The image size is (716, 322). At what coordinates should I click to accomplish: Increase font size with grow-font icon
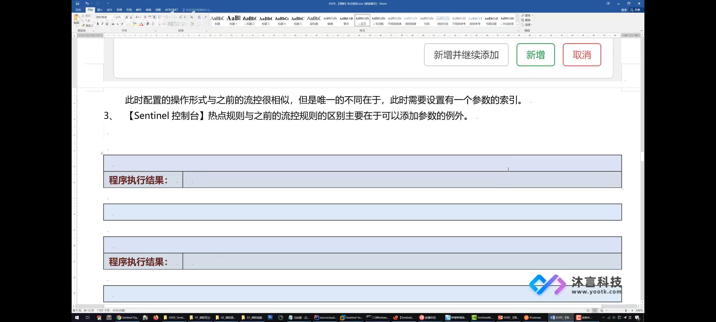127,17
